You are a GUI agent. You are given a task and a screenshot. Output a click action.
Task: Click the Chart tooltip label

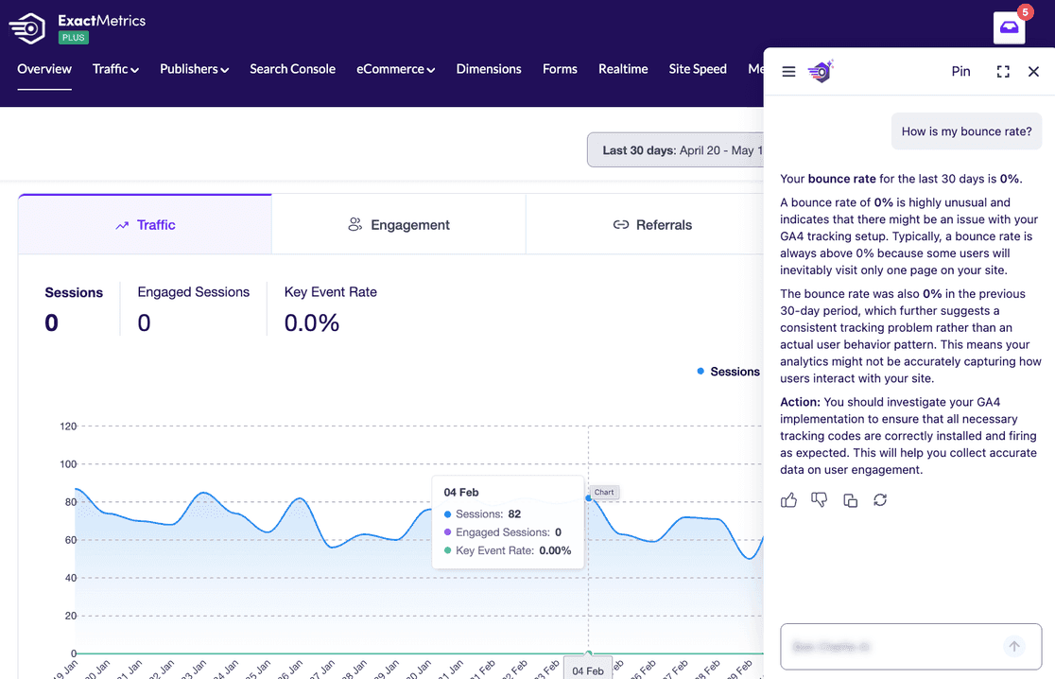click(604, 492)
